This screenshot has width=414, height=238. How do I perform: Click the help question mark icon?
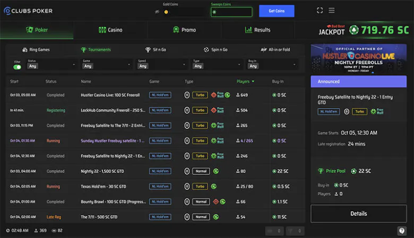[402, 231]
